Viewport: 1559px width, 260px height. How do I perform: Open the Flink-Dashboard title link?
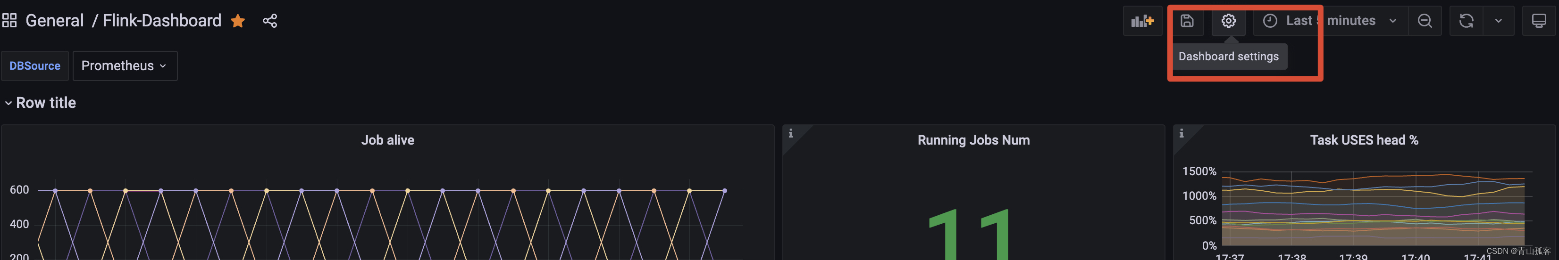click(x=161, y=21)
